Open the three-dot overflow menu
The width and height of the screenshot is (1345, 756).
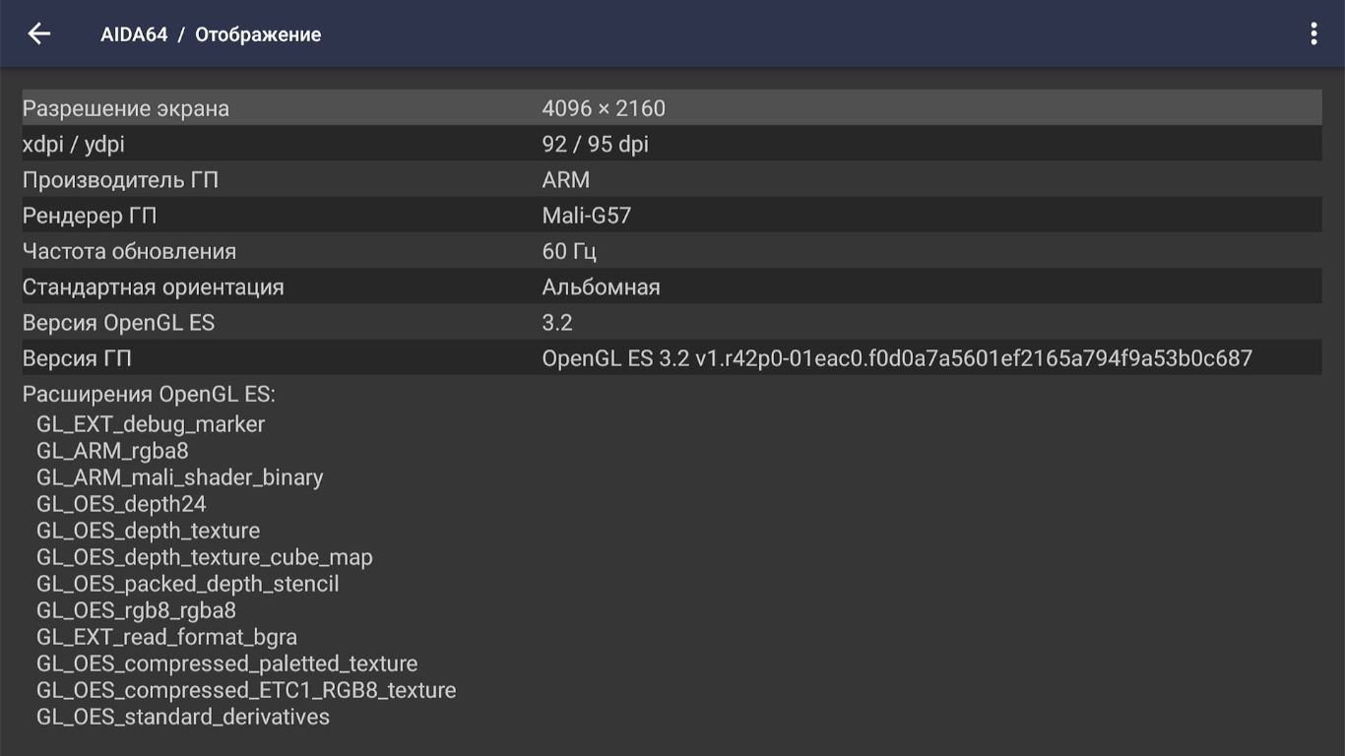(1313, 33)
